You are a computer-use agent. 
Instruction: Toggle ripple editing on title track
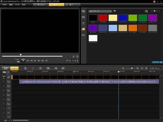[x=4, y=108]
